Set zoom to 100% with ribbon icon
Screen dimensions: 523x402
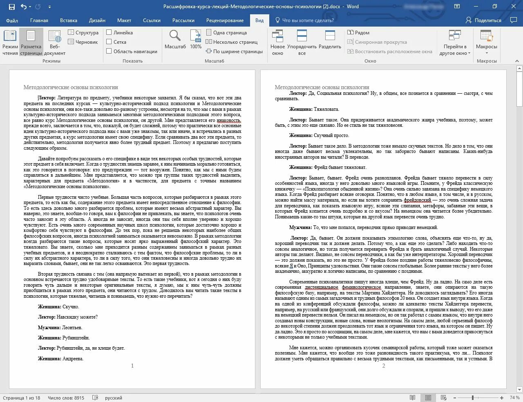[x=196, y=40]
